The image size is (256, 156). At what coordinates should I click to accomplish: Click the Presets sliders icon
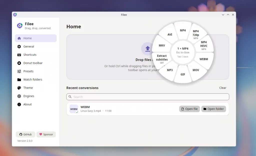[19, 71]
